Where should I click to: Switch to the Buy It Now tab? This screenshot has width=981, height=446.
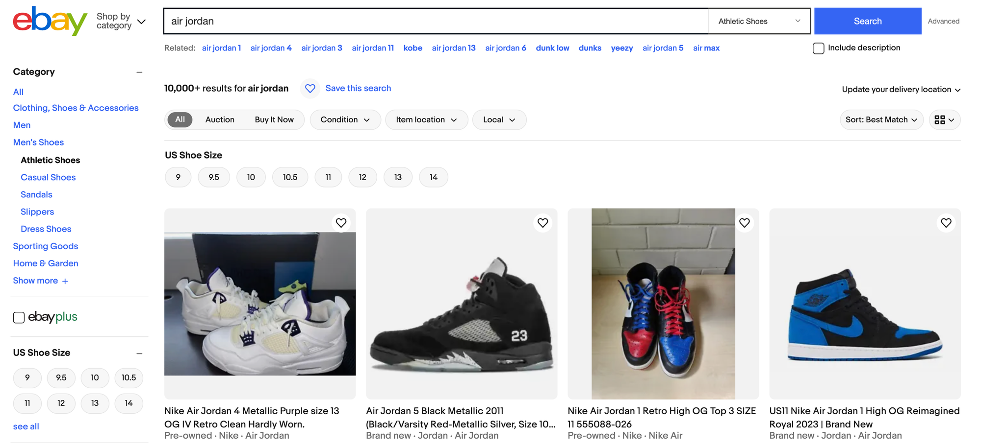pyautogui.click(x=274, y=120)
